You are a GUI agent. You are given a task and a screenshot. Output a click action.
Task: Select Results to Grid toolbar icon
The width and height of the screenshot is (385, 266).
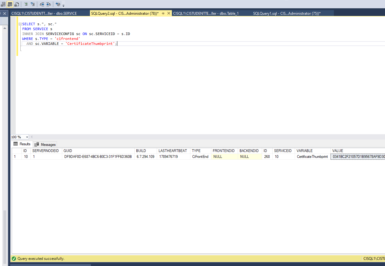click(x=10, y=4)
